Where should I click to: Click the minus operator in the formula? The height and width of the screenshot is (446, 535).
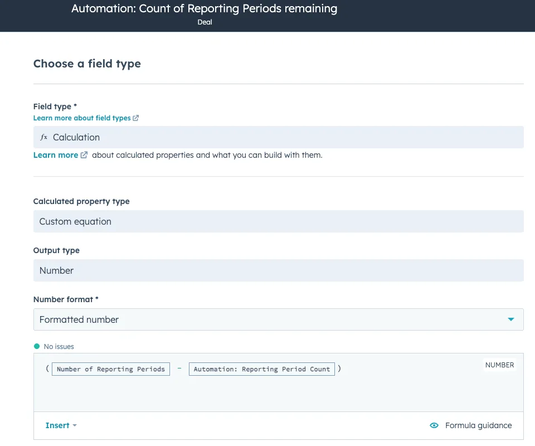coord(179,369)
